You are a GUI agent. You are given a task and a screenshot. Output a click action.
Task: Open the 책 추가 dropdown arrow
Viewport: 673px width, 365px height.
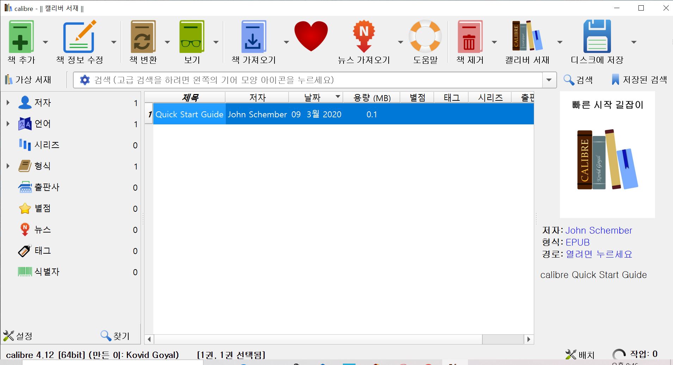coord(45,42)
